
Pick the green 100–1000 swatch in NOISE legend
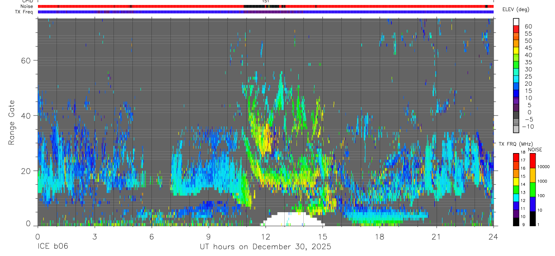(x=532, y=190)
